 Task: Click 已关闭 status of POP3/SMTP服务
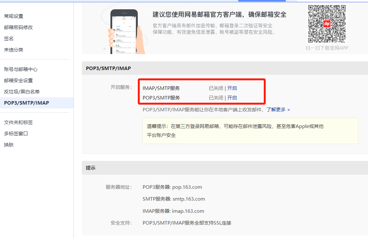tap(216, 98)
